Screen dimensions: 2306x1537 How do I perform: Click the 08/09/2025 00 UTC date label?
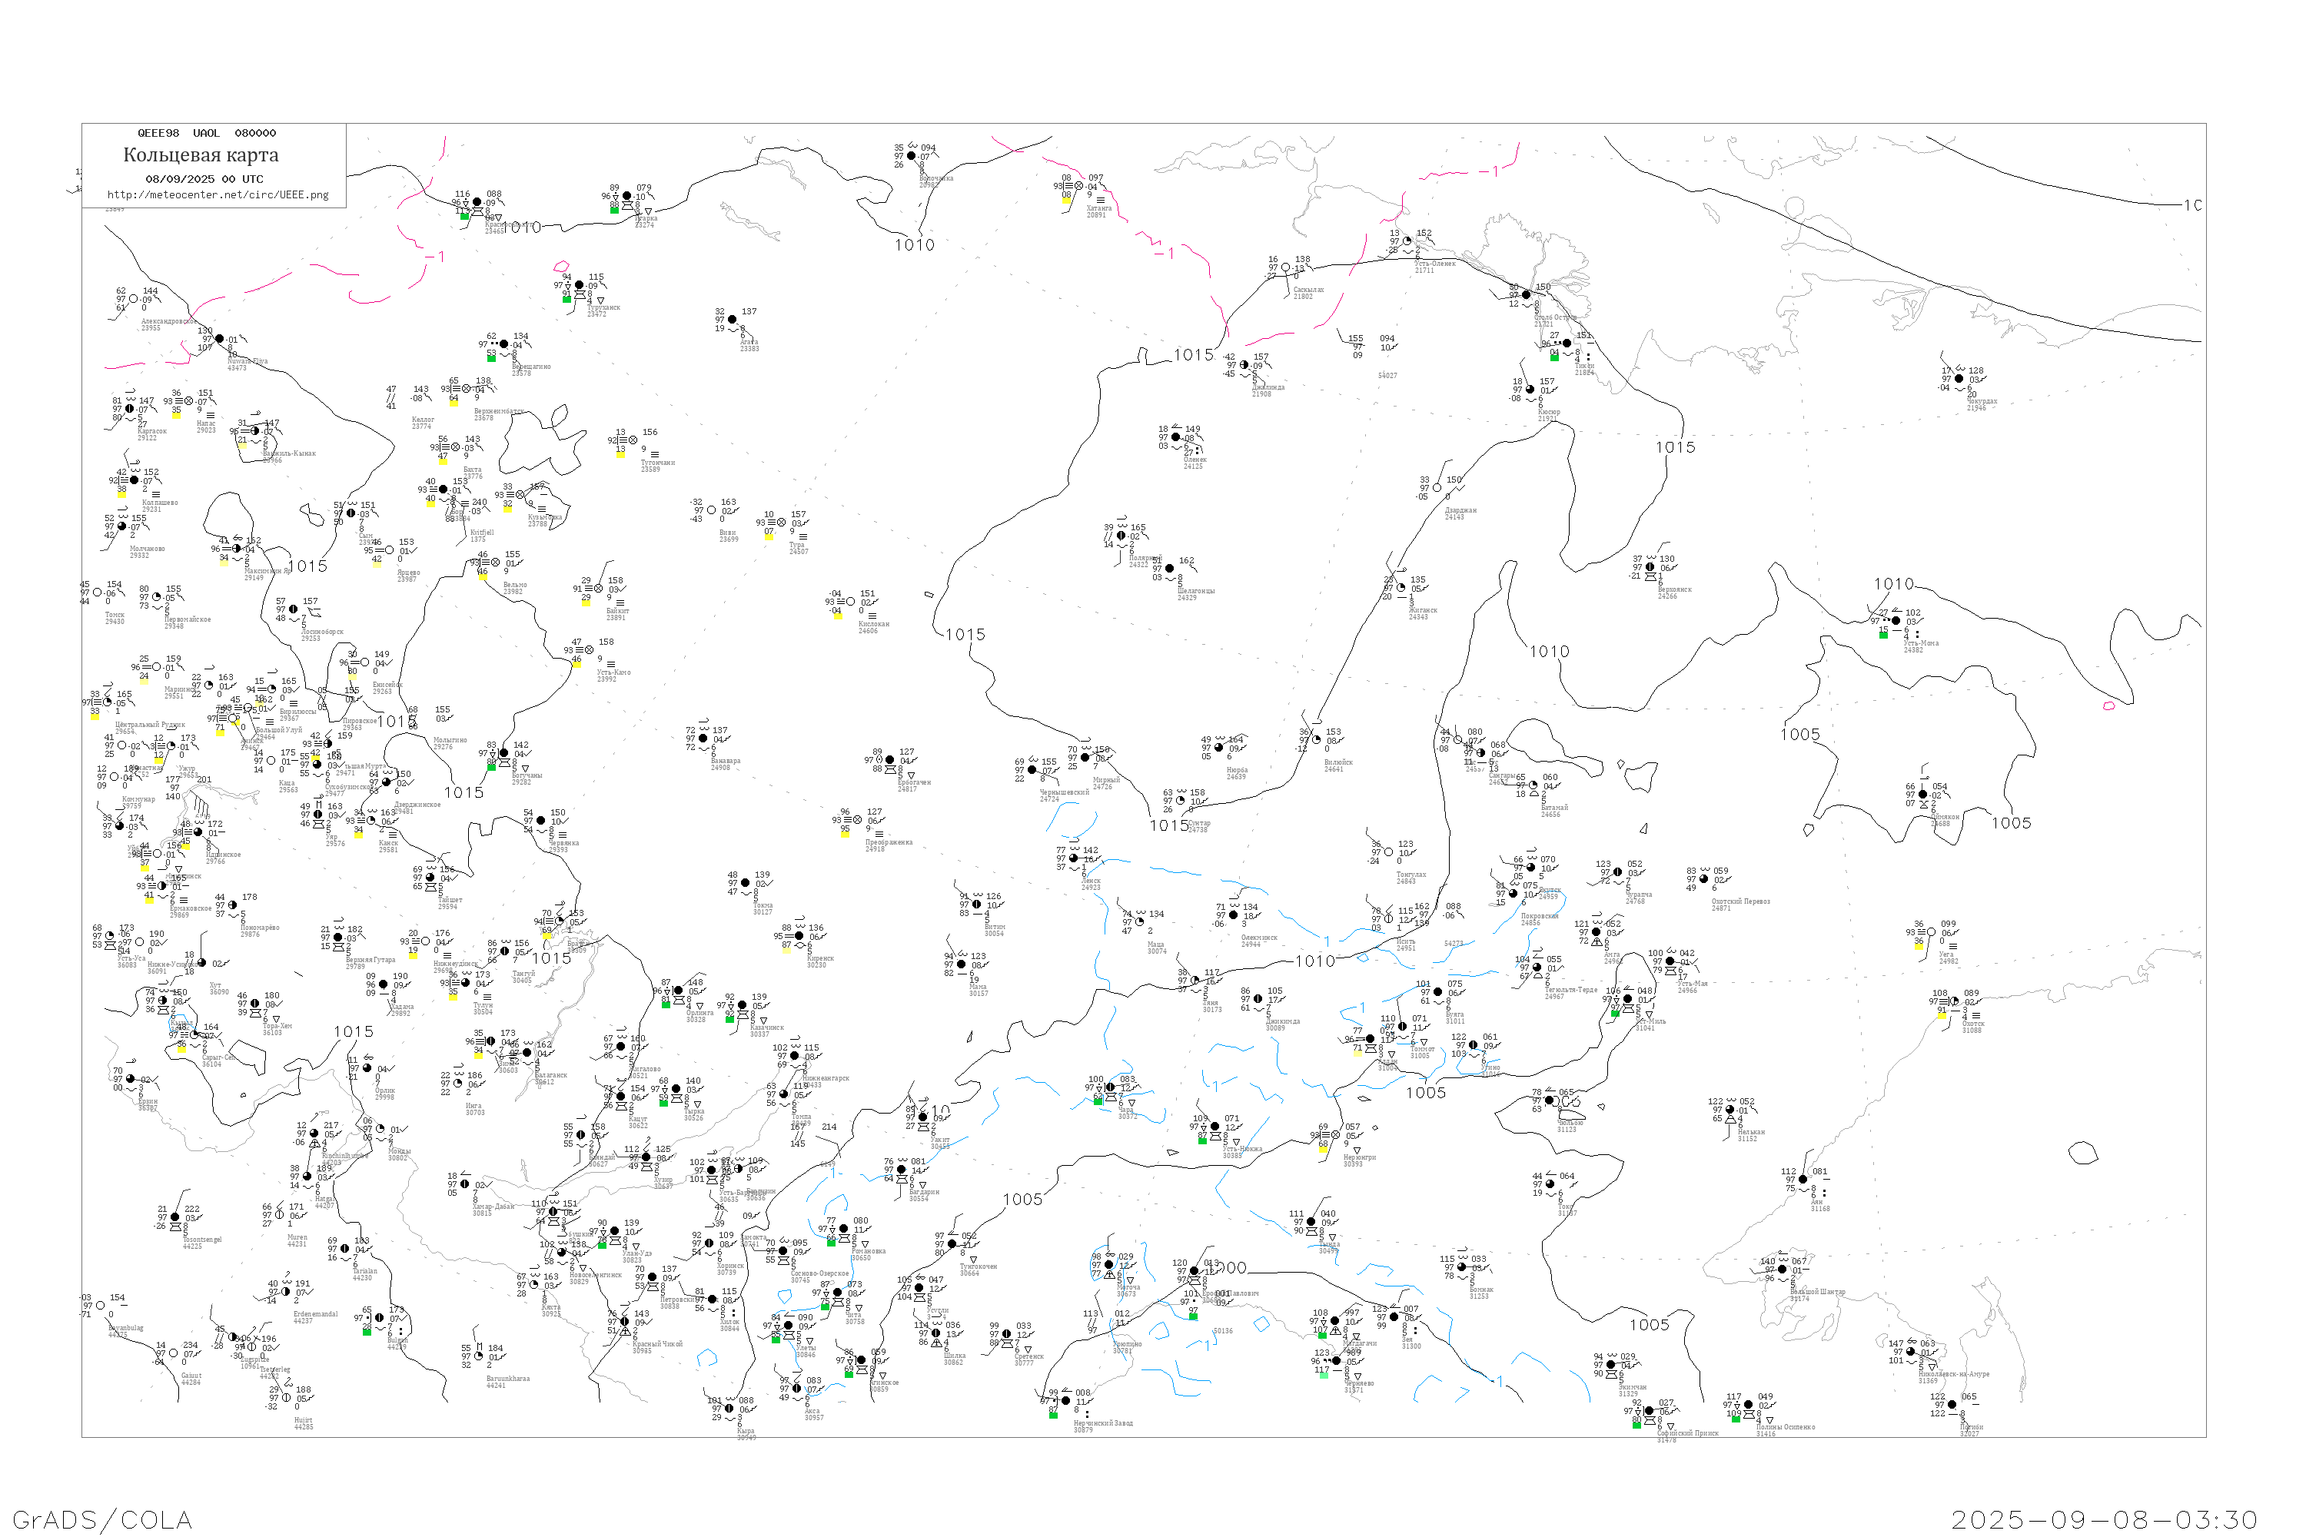tap(204, 179)
